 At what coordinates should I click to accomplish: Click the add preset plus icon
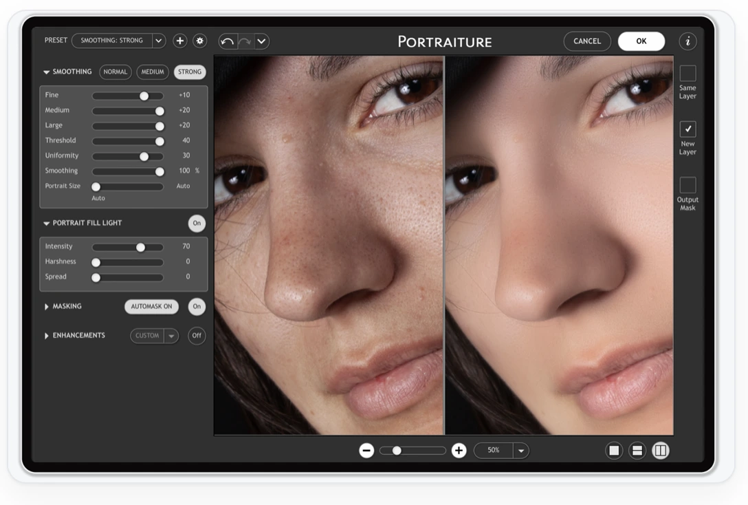[180, 41]
